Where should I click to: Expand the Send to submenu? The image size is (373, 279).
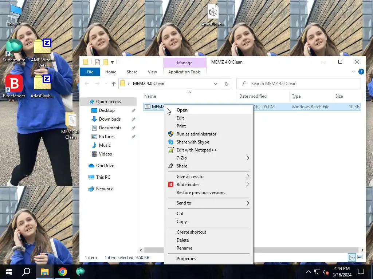(209, 203)
